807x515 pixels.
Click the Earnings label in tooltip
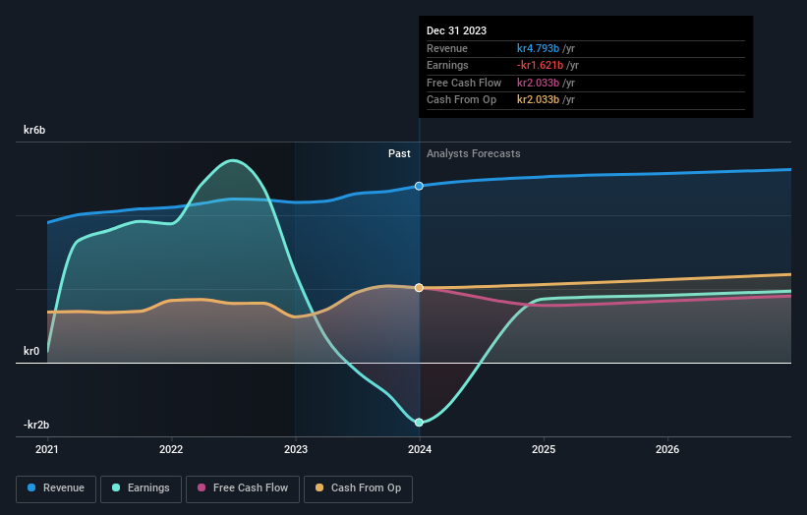[x=447, y=65]
